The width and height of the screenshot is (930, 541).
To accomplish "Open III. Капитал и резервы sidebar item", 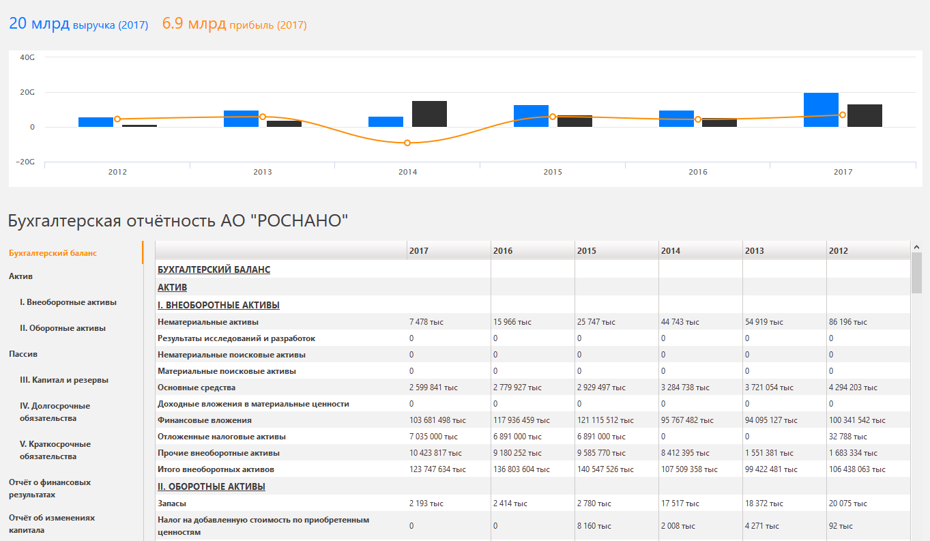I will [64, 380].
